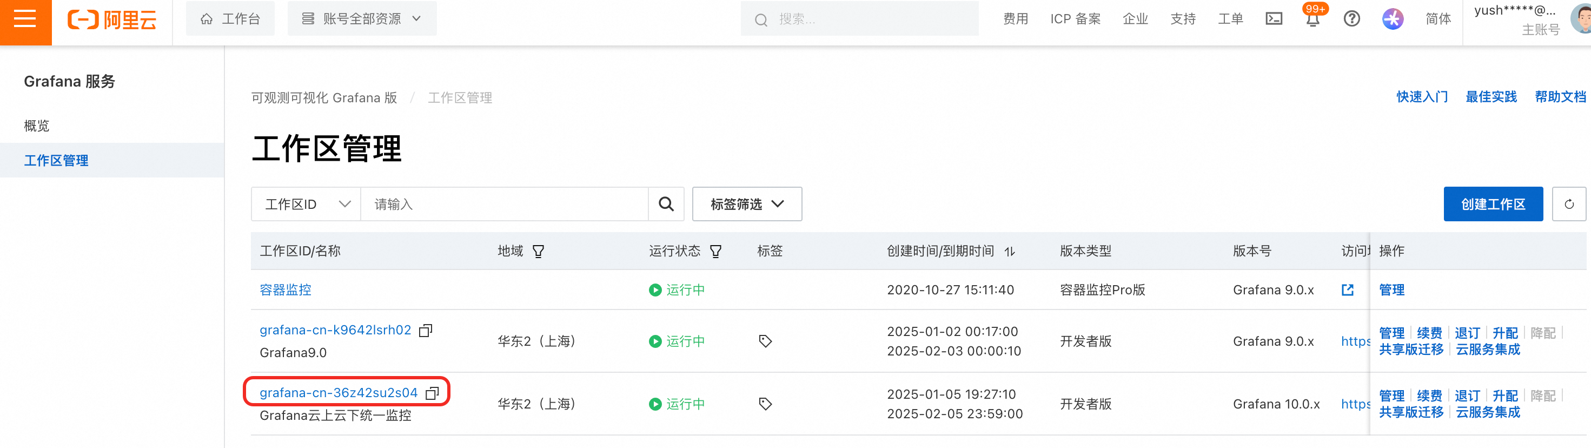Sort by creation/expiry time
Screen dimensions: 1591x448
pos(1010,252)
